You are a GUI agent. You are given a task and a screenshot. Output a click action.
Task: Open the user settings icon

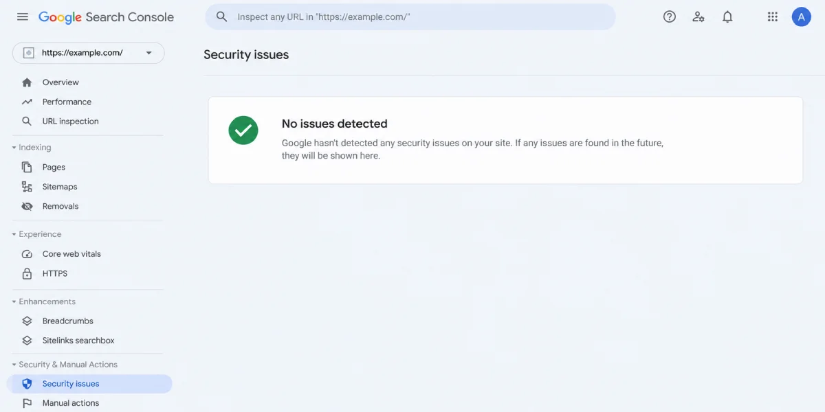pos(698,17)
